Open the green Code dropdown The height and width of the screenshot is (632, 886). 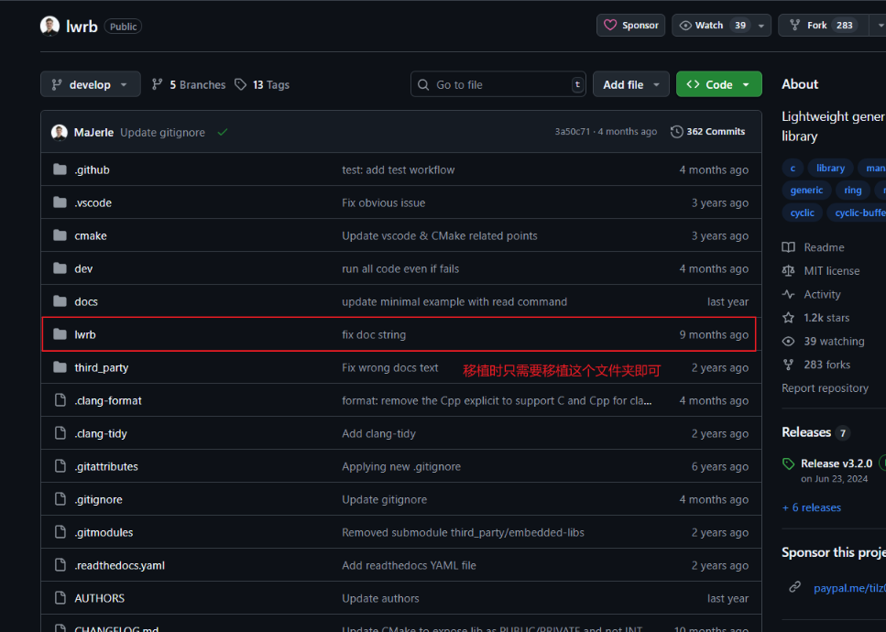(718, 84)
